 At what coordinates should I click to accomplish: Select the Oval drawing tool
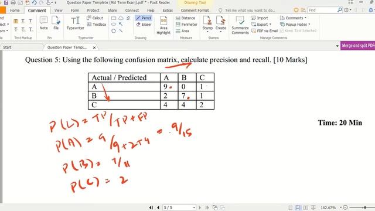tap(114, 25)
